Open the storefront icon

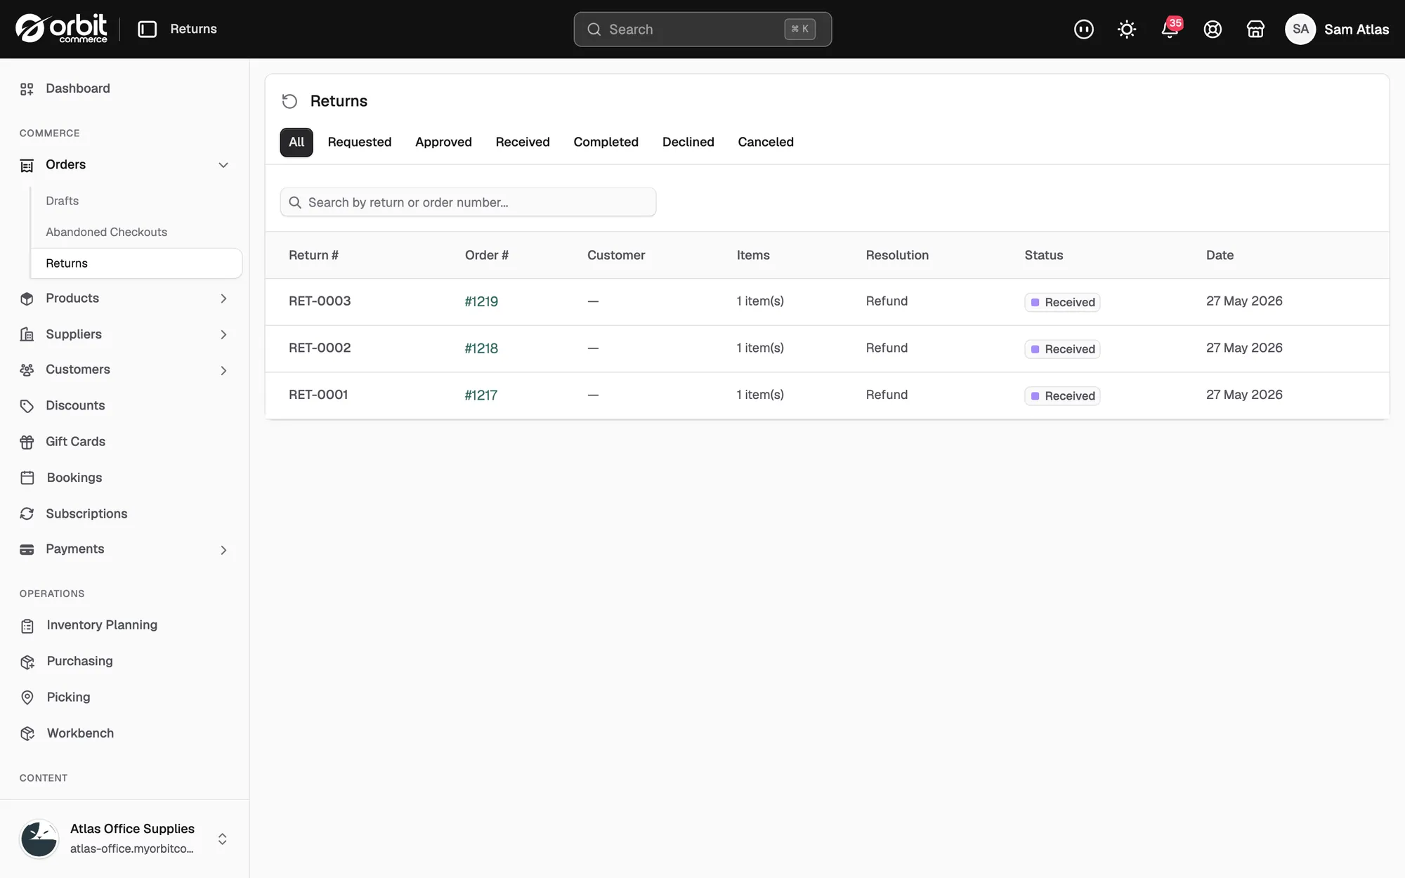[x=1255, y=29]
